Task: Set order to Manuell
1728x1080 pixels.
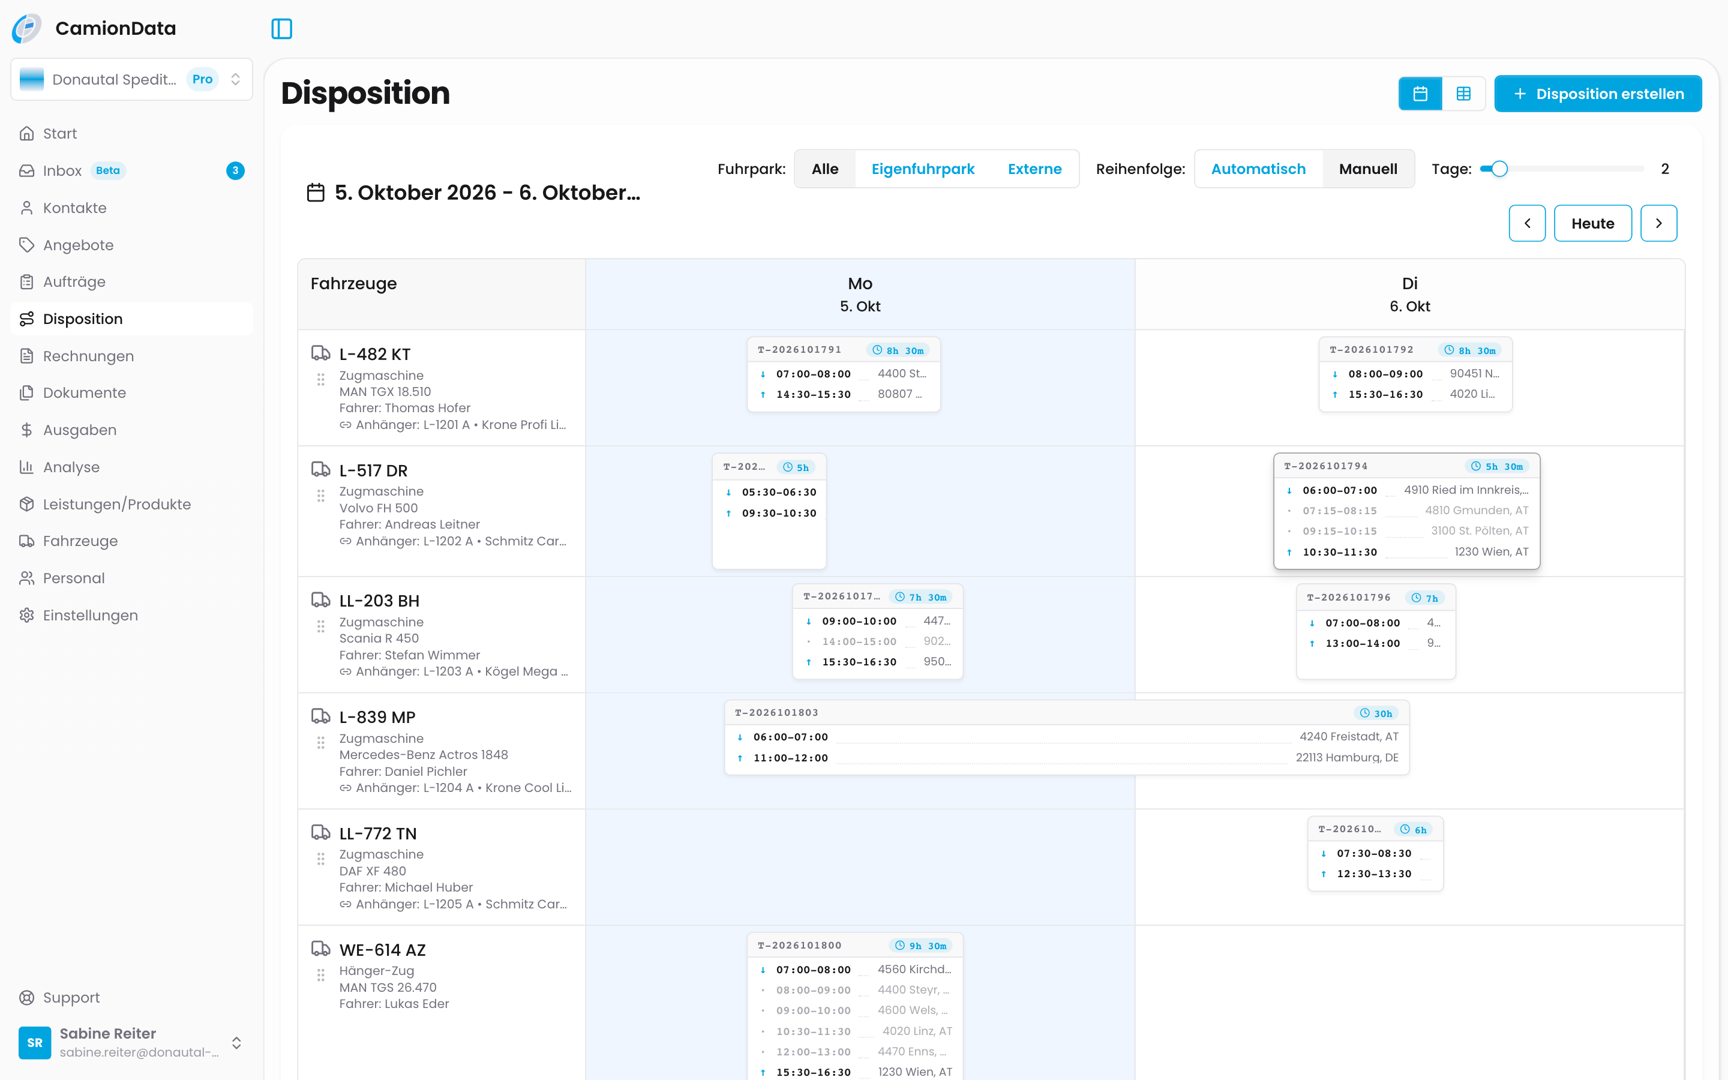Action: point(1367,169)
